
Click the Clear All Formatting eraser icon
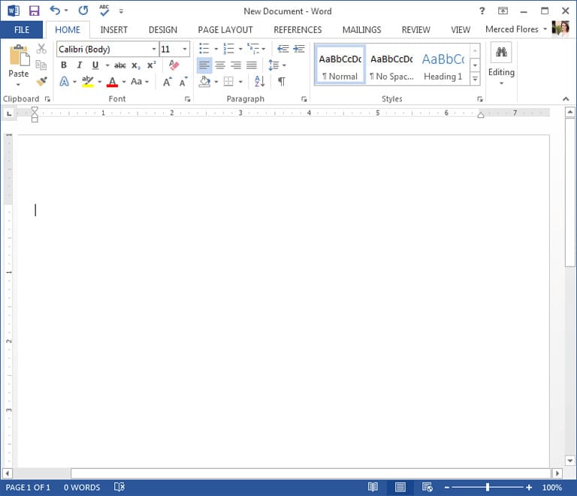point(174,65)
